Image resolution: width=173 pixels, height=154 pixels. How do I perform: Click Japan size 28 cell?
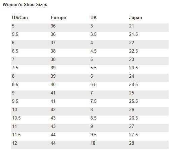coord(132,143)
